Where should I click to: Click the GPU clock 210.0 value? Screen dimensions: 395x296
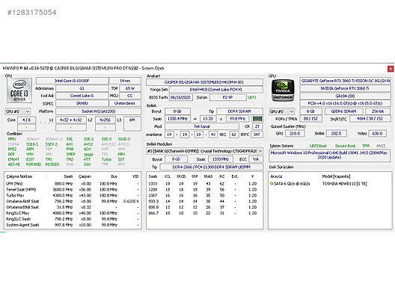coord(295,133)
